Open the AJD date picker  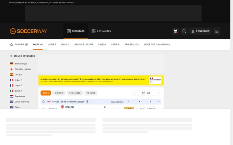(x=146, y=93)
